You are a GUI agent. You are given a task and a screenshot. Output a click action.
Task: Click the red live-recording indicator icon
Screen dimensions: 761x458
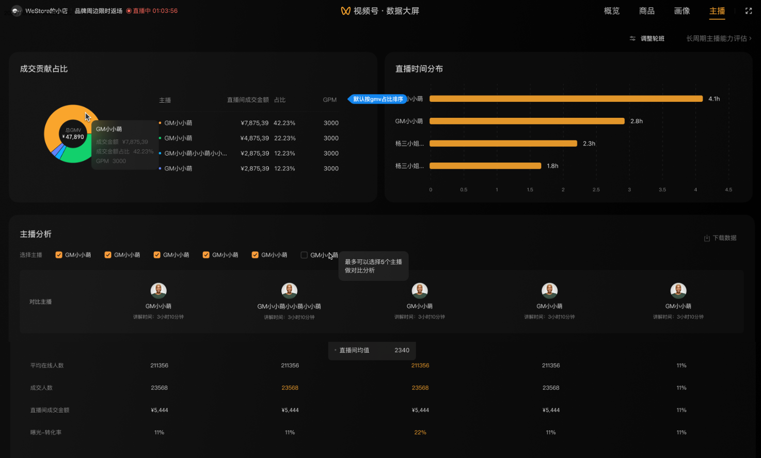pos(129,11)
